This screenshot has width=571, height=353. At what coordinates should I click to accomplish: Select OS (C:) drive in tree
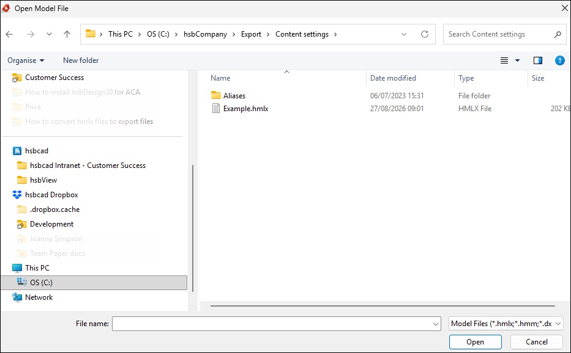click(41, 283)
